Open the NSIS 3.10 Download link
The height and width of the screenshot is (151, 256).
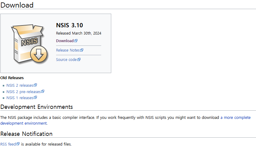(x=67, y=41)
